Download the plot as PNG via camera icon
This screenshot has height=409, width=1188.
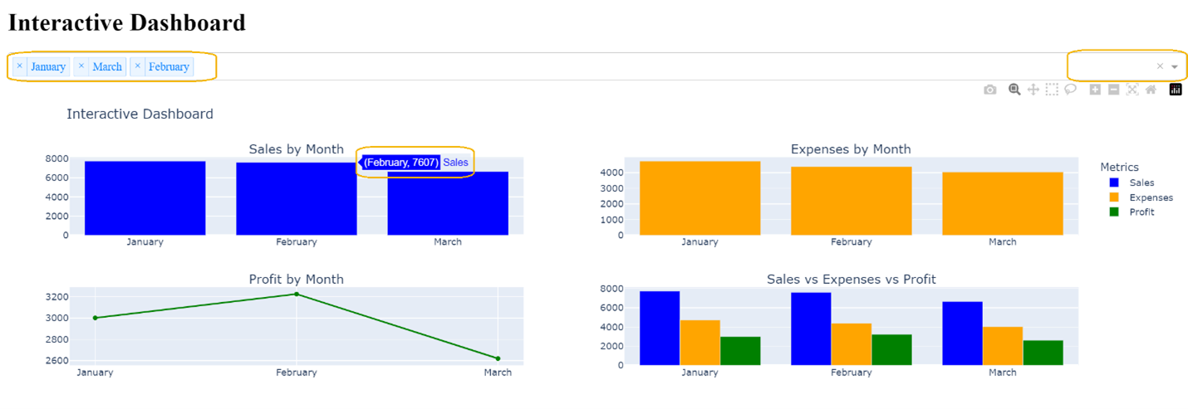(x=989, y=90)
